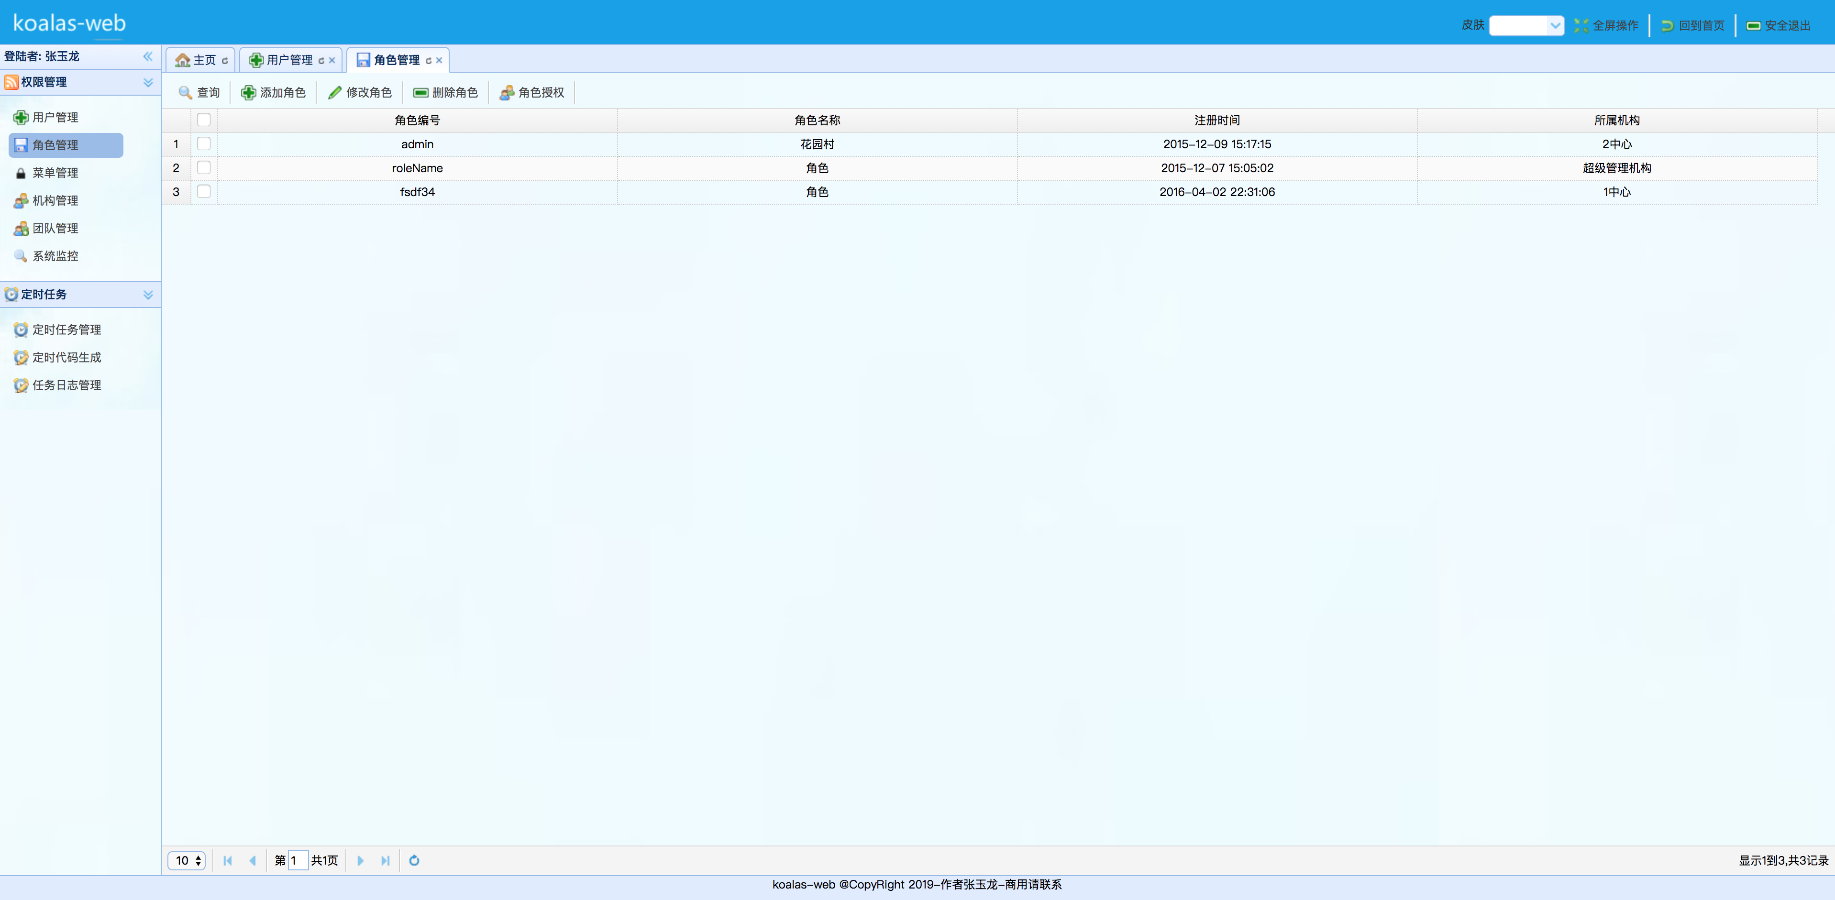This screenshot has height=900, width=1835.
Task: Click 回到首页 home link
Action: click(1692, 26)
